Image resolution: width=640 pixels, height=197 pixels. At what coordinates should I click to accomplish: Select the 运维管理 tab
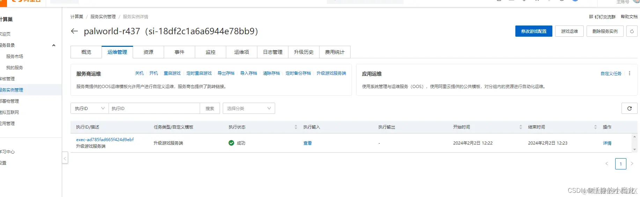pos(117,52)
